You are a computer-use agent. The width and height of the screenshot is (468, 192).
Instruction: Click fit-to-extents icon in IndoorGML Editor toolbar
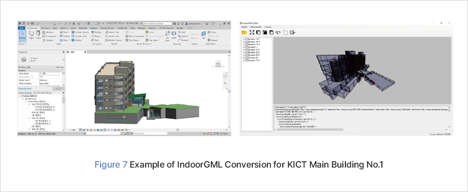point(252,32)
